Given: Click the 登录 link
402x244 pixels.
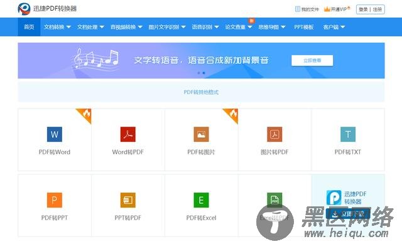Looking at the screenshot, I should [x=363, y=9].
